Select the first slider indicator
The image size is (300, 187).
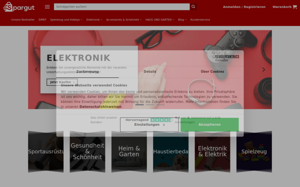click(139, 105)
